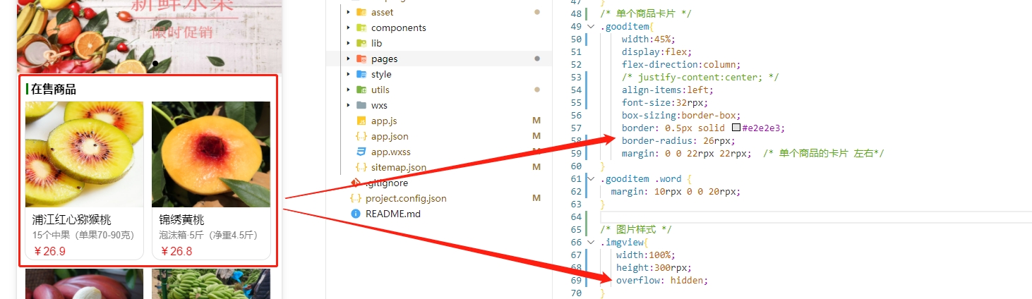Place cursor on flex-direction:column line
This screenshot has width=1032, height=299.
(680, 65)
